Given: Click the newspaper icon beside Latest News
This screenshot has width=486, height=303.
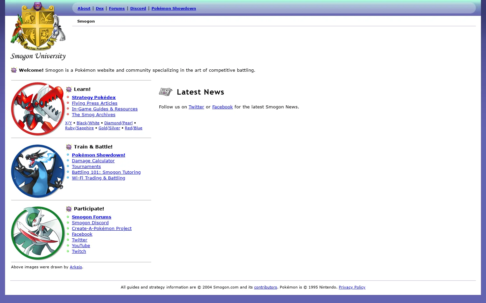Looking at the screenshot, I should point(166,92).
